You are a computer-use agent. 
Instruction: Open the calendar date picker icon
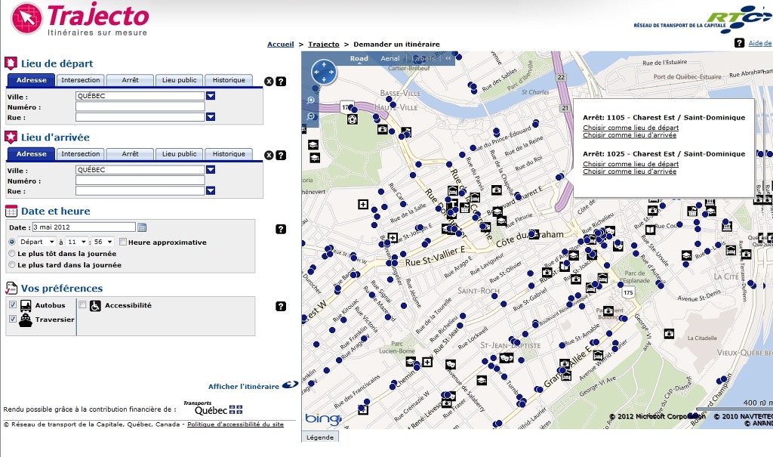point(142,227)
